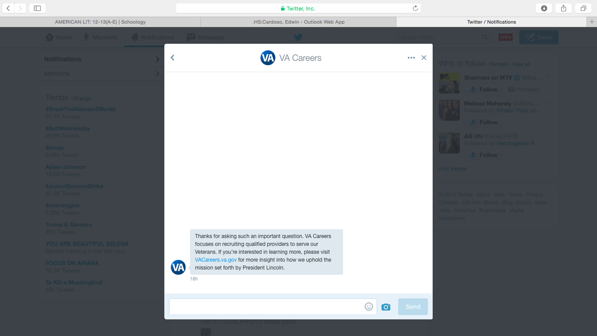
Task: Select the Twitter / Notifications tab
Action: pyautogui.click(x=492, y=22)
